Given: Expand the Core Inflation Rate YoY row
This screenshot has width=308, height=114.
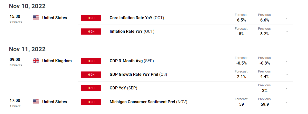Looking at the screenshot, I should point(287,18).
